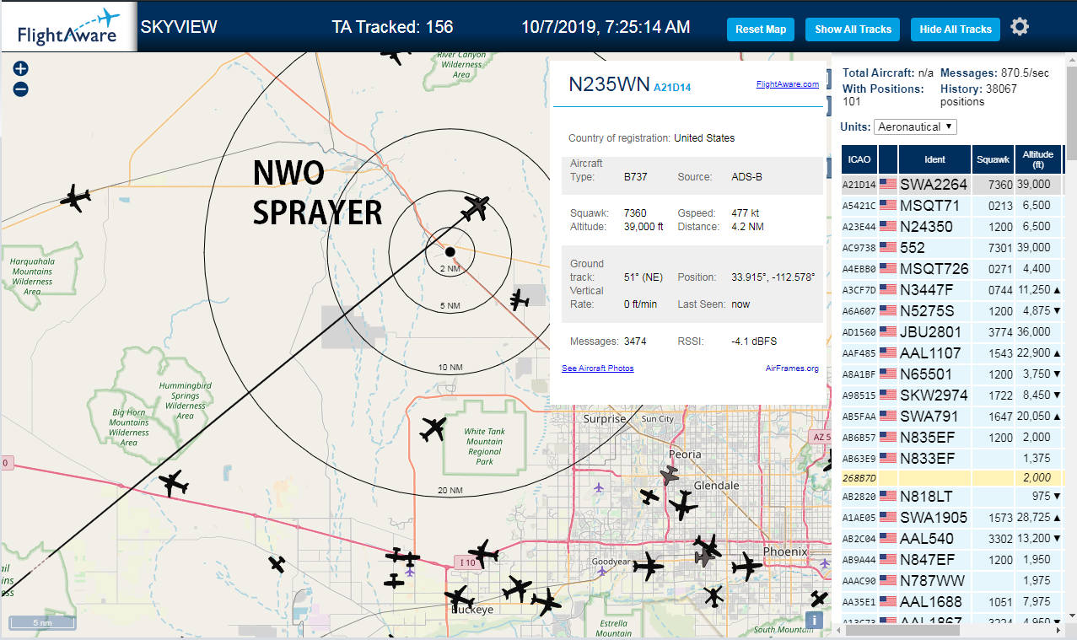
Task: Zoom out with the minus map control
Action: (21, 89)
